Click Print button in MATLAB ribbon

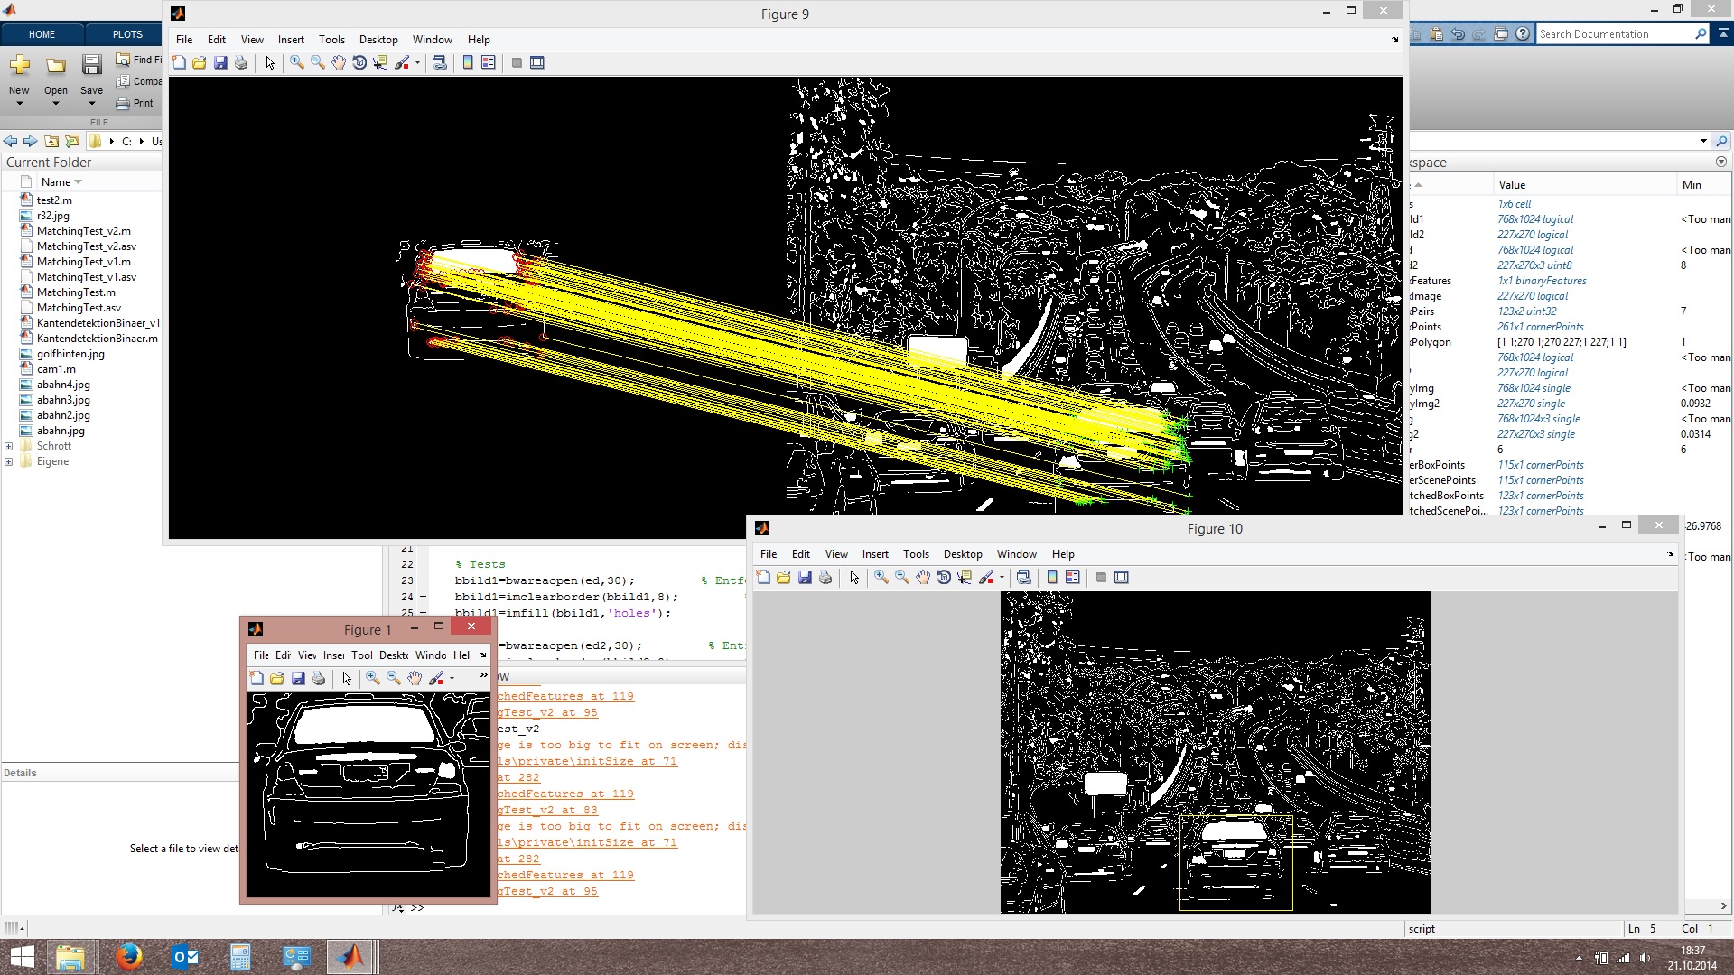pyautogui.click(x=135, y=103)
